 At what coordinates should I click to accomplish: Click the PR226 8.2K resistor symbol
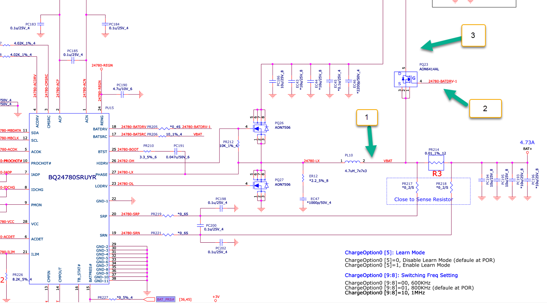[x=7, y=276]
